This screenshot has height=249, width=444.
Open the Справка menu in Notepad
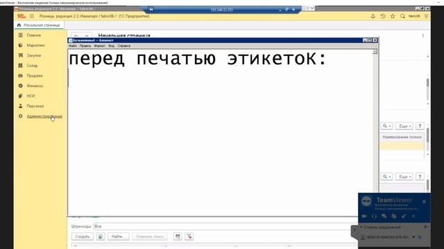[x=123, y=46]
